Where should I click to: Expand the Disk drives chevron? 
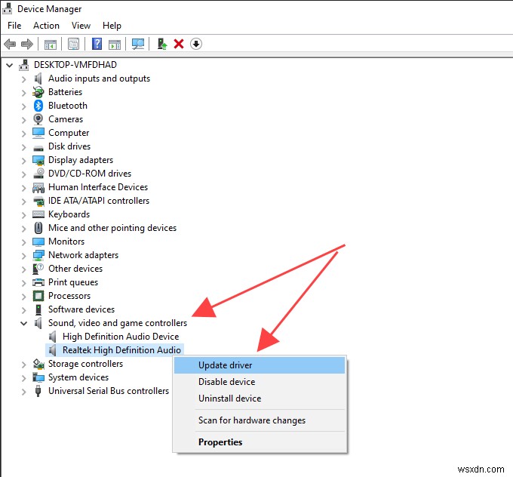pyautogui.click(x=23, y=147)
